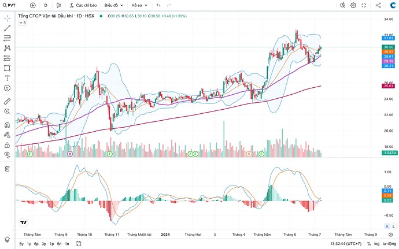Image resolution: width=399 pixels, height=249 pixels.
Task: Select the 1y time range
Action: click(29, 244)
